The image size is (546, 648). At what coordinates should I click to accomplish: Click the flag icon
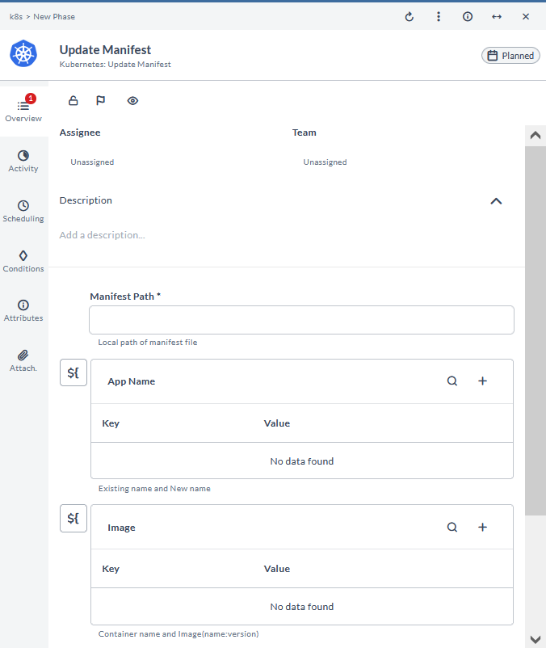point(101,101)
